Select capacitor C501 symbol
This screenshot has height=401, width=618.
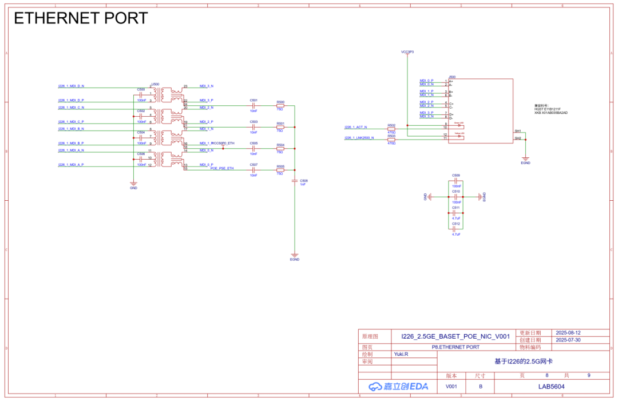253,106
